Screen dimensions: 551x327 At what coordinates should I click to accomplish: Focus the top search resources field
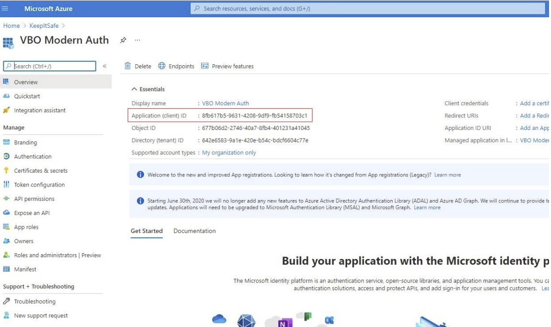tap(368, 9)
